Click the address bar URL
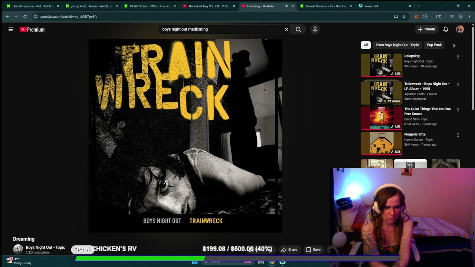Image resolution: width=475 pixels, height=267 pixels. (69, 16)
